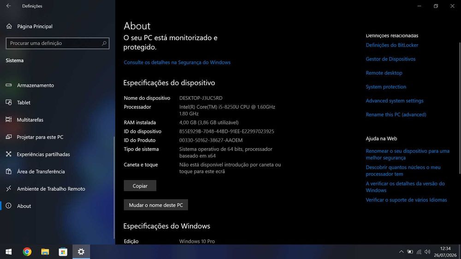The image size is (461, 259).
Task: Click Mudar o nome deste PC
Action: click(x=156, y=205)
